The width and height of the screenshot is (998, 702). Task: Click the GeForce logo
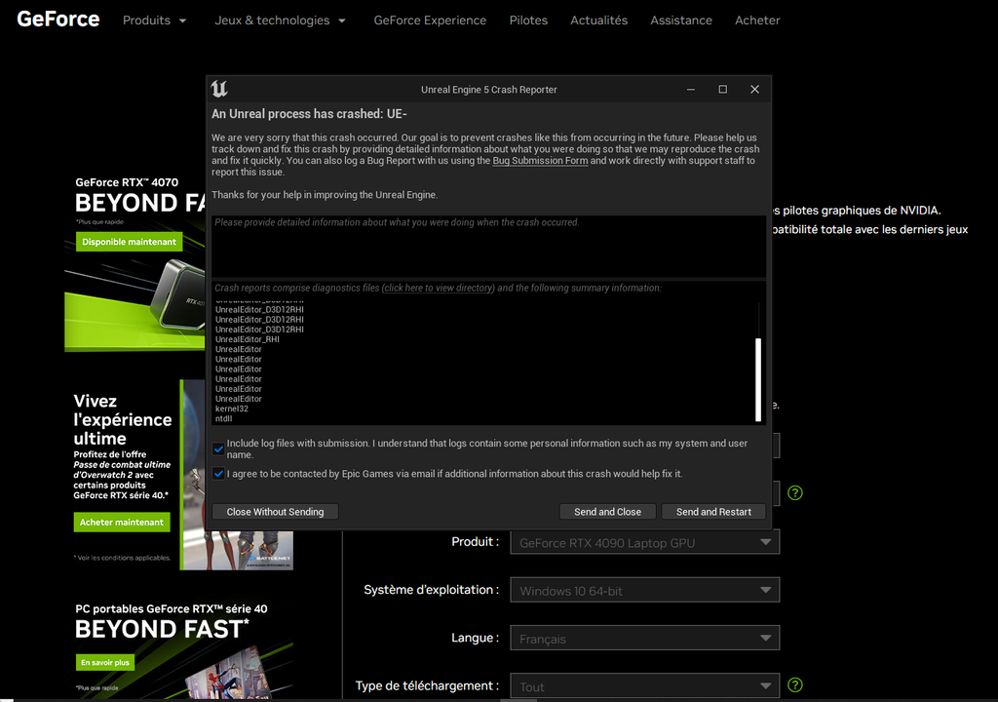(x=58, y=19)
